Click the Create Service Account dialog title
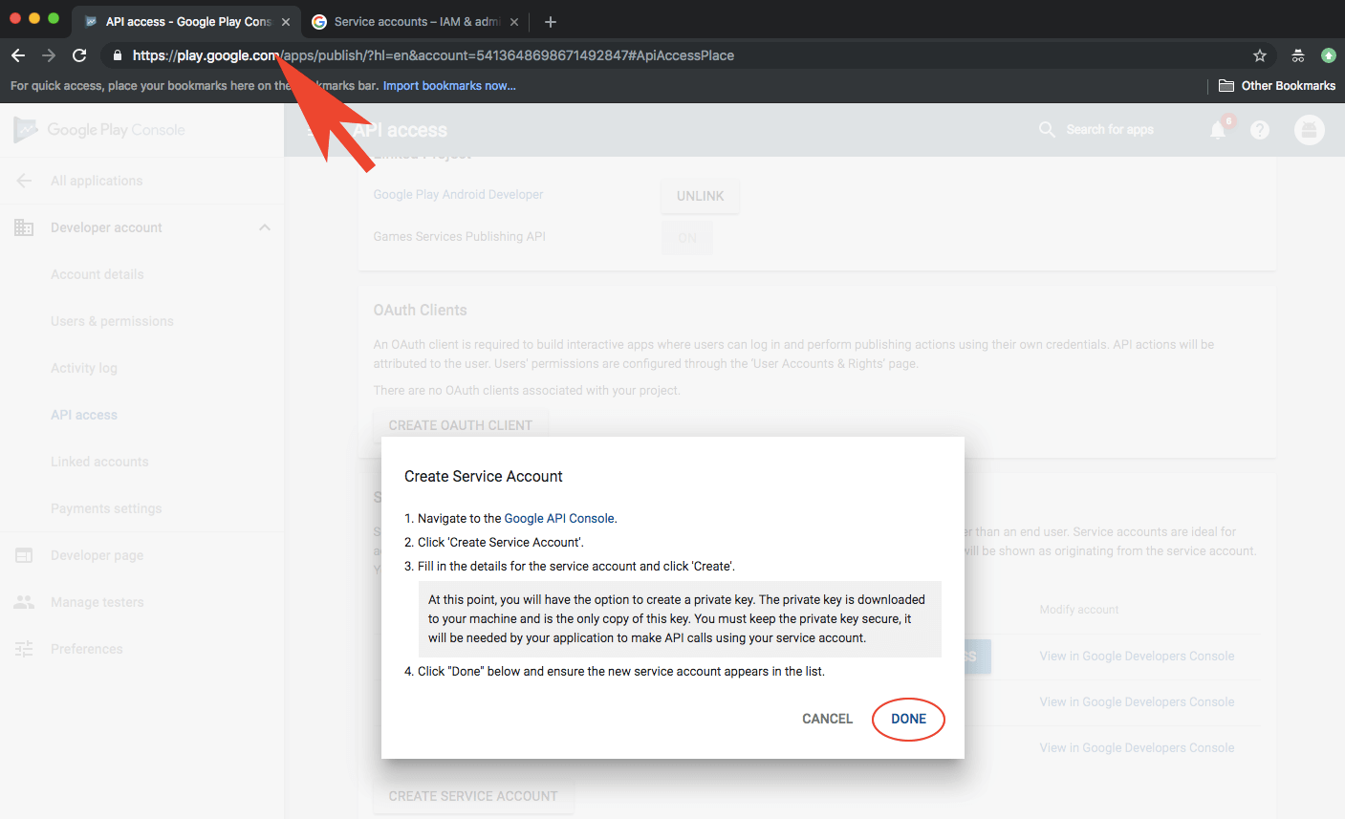Viewport: 1345px width, 819px height. coord(483,476)
